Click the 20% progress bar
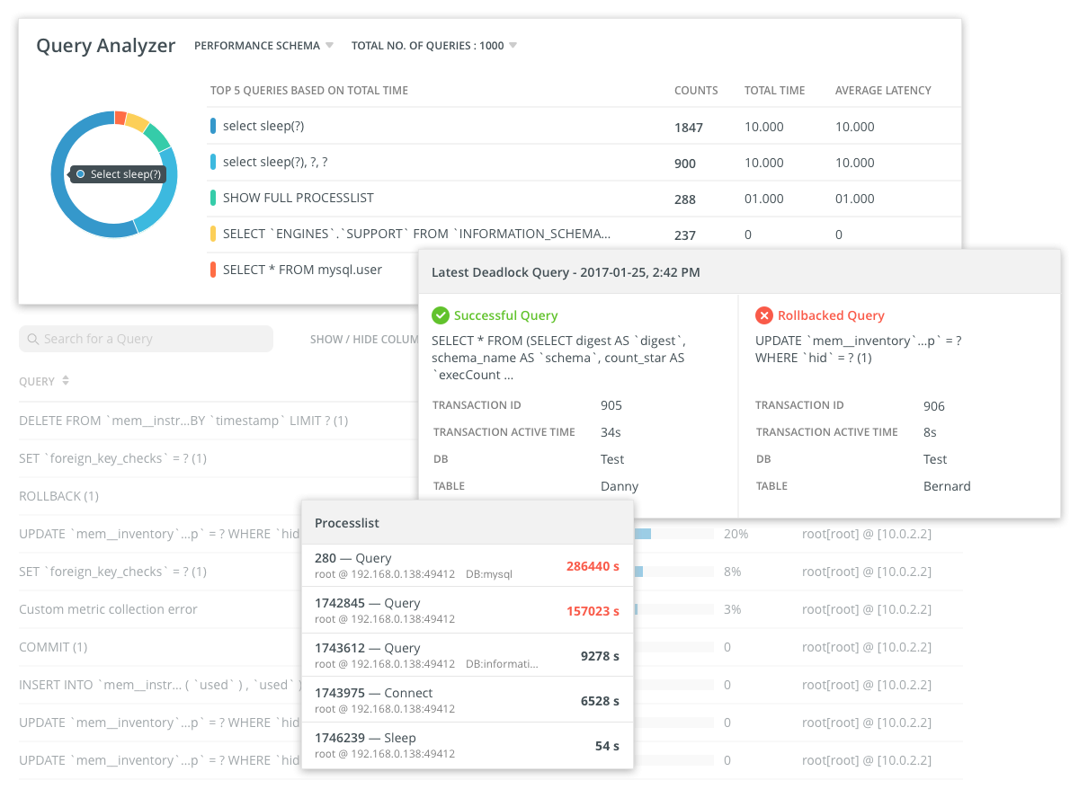The image size is (1079, 798). 673,534
